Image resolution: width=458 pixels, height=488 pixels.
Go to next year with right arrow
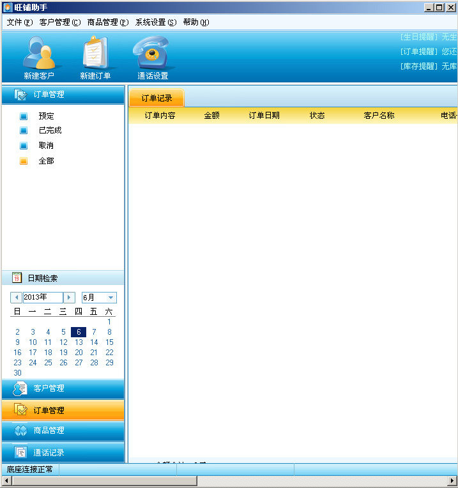[x=69, y=298]
